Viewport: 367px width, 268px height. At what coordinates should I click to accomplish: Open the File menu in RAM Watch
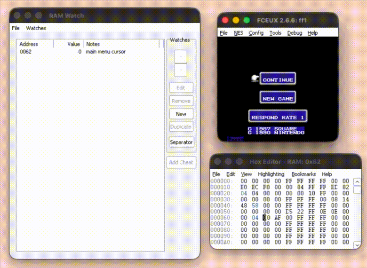[16, 28]
